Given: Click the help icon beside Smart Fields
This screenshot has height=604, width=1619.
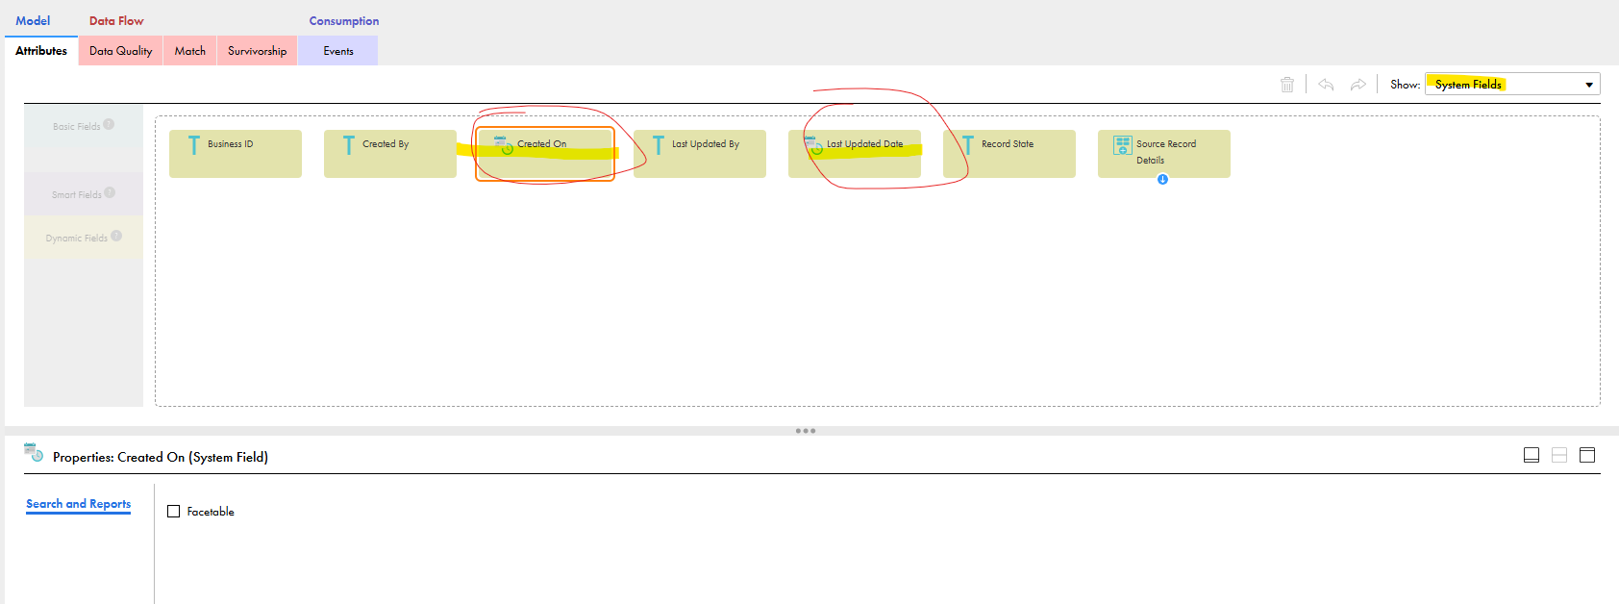Looking at the screenshot, I should point(110,192).
